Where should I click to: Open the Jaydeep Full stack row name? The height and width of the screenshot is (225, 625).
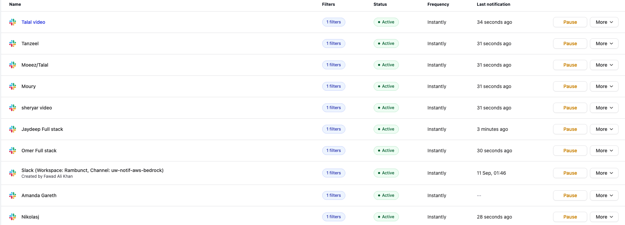click(x=42, y=129)
